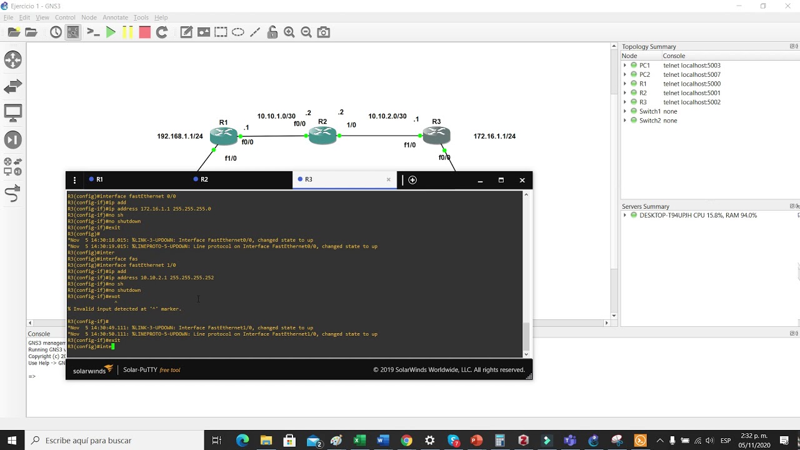Click the 192.168.1.1/24 network label
The width and height of the screenshot is (800, 450).
[180, 136]
